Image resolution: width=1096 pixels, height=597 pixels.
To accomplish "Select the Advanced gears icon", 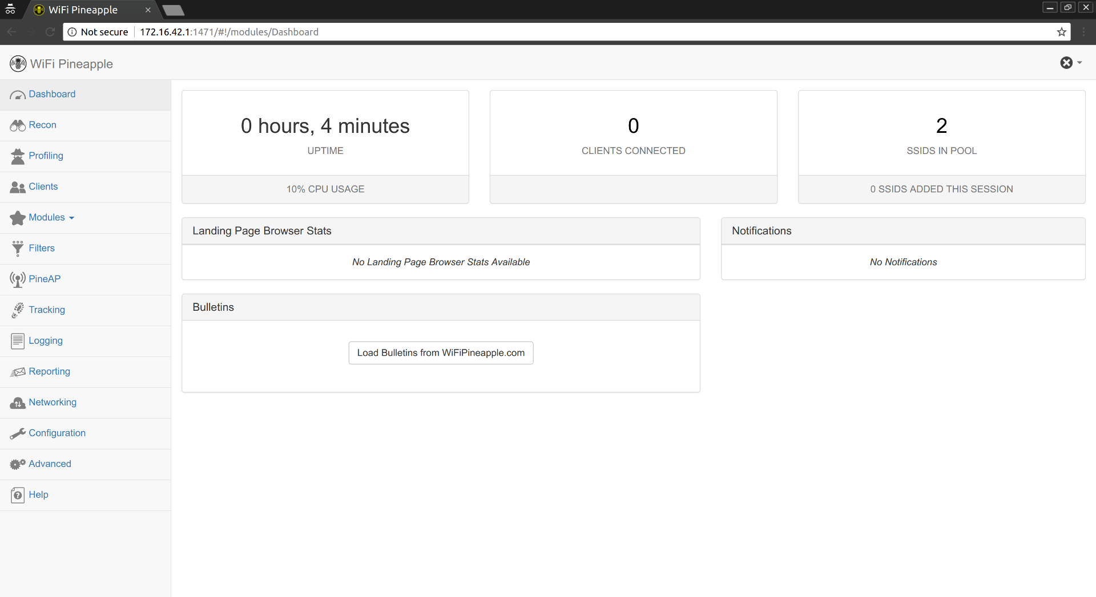I will click(17, 464).
